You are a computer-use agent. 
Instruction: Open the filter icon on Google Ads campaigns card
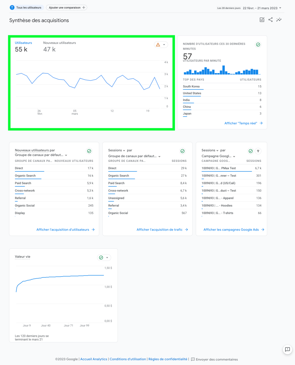[259, 151]
